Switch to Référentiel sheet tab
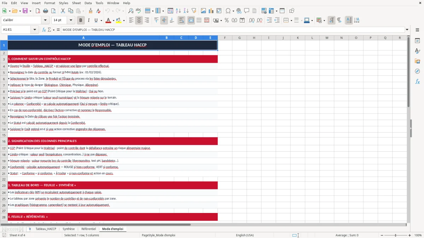Image resolution: width=424 pixels, height=238 pixels. click(88, 229)
